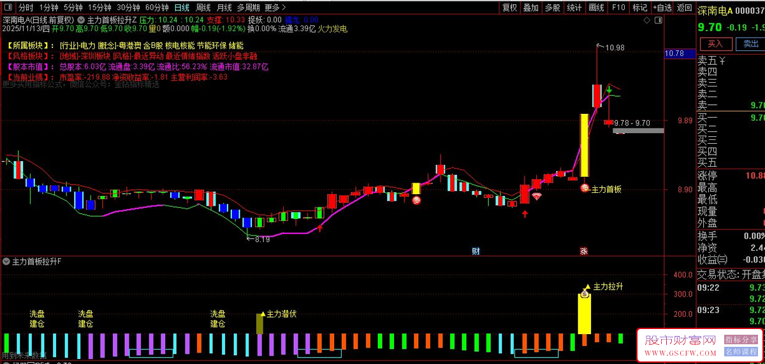Click the 卖五 order book row

point(731,61)
